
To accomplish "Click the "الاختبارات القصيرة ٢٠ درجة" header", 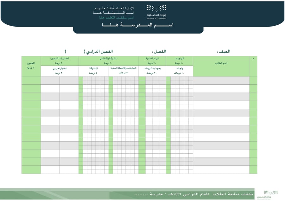I will click(x=60, y=61).
